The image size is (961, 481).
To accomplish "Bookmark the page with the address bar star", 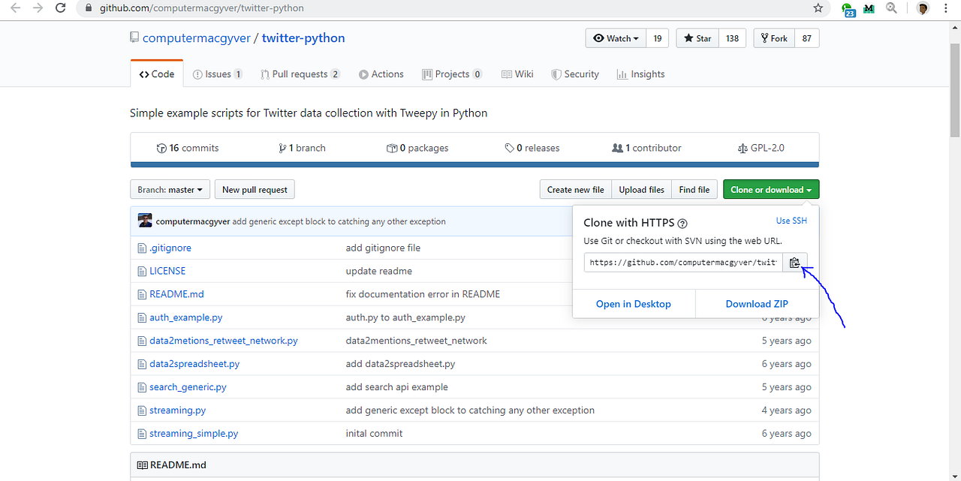I will pos(816,8).
